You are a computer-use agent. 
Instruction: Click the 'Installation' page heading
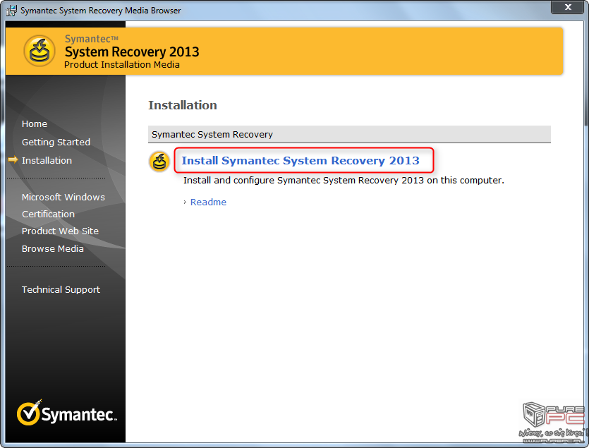[183, 105]
